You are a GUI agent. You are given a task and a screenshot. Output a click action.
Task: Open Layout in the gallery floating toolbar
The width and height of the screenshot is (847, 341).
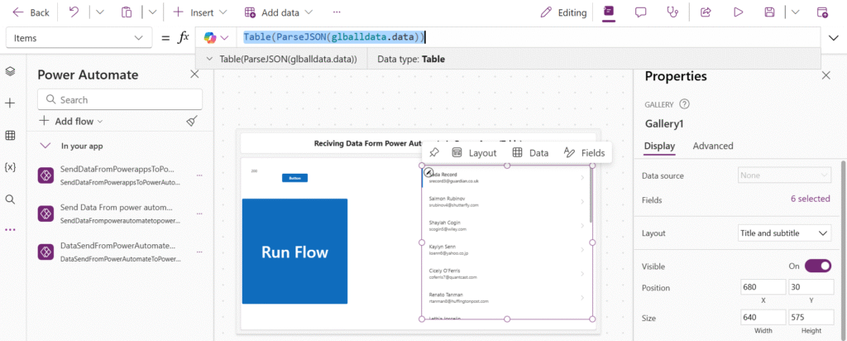coord(474,153)
